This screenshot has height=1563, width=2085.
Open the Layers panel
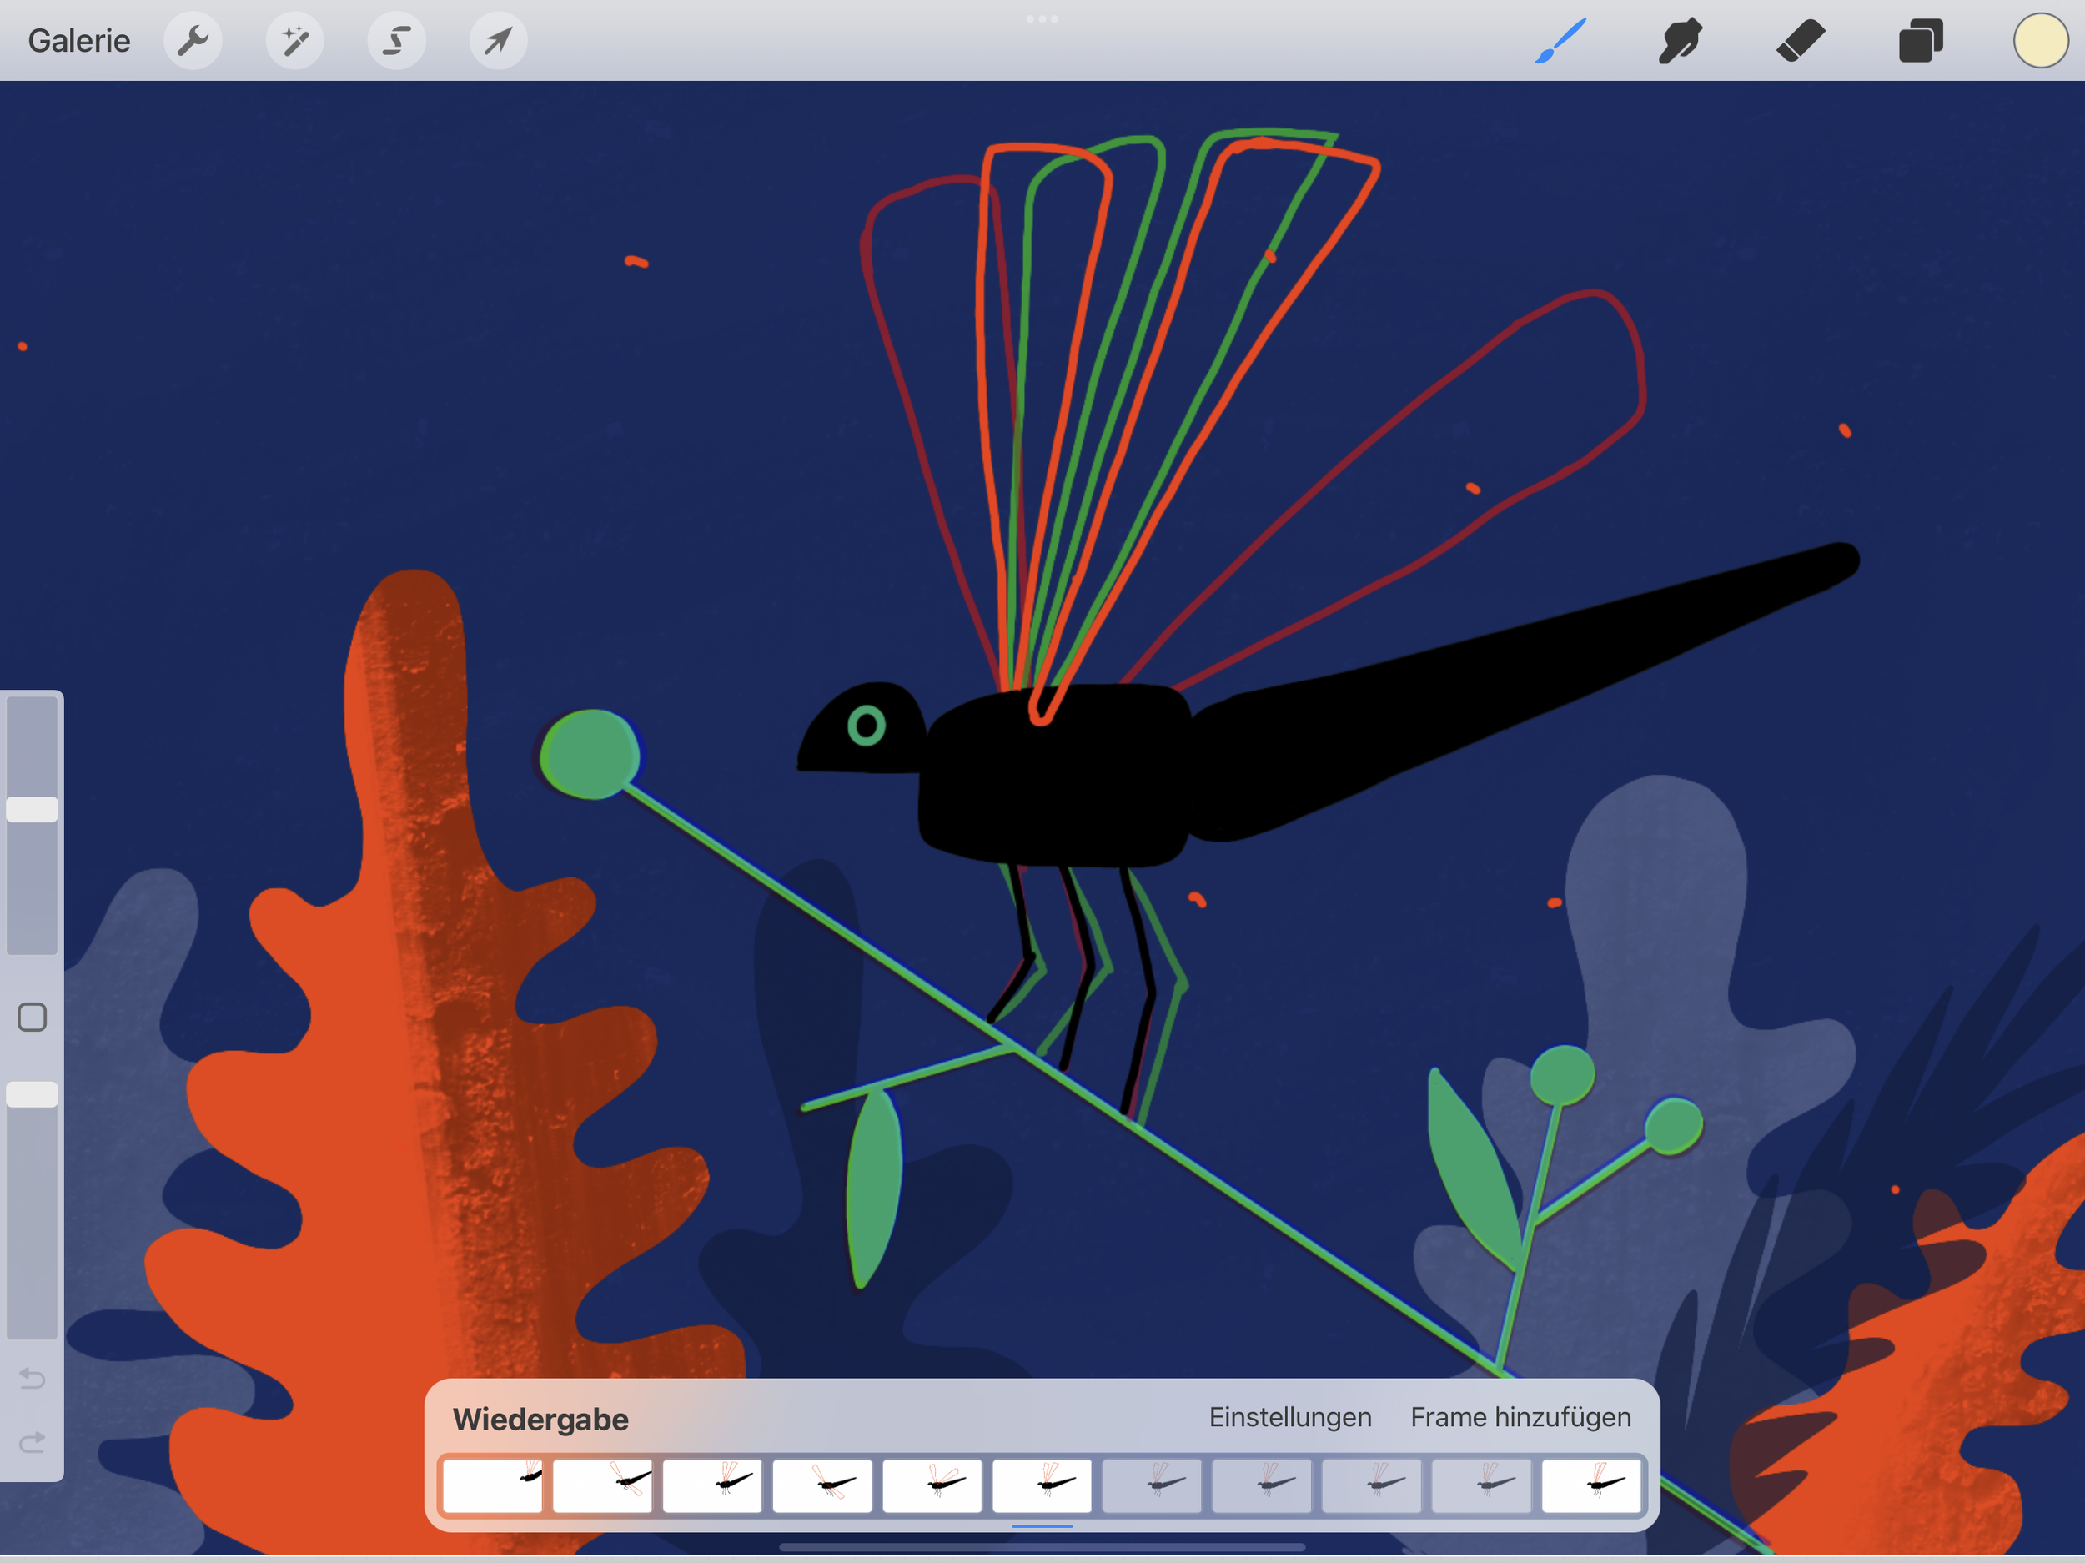[x=1921, y=41]
